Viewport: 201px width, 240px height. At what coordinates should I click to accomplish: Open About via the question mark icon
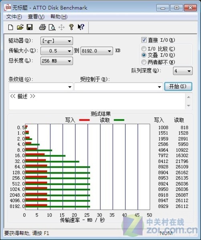click(71, 27)
